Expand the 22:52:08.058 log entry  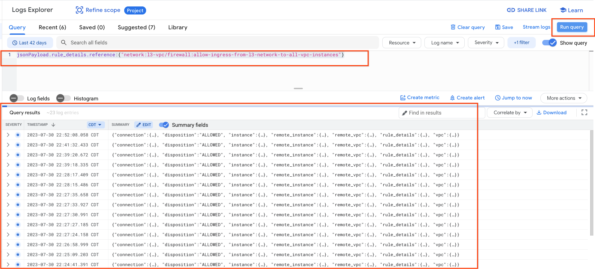[x=8, y=135]
